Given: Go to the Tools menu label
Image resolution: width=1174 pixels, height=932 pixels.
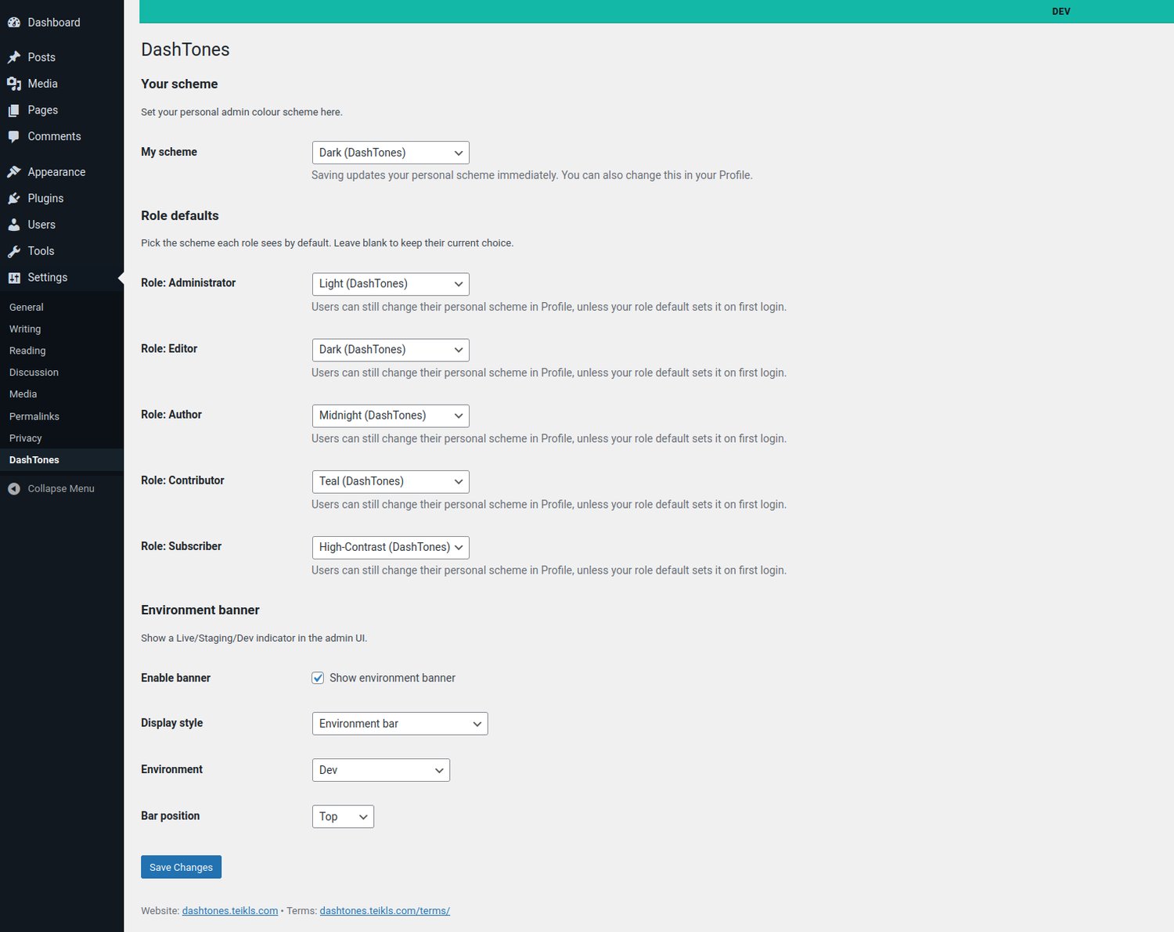Looking at the screenshot, I should click(41, 251).
